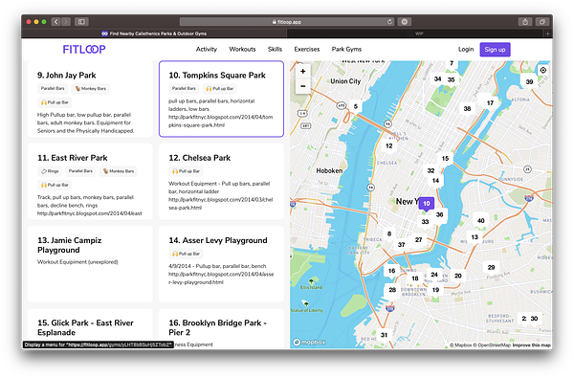Reload the page in the address bar
The height and width of the screenshot is (378, 574).
tap(390, 22)
